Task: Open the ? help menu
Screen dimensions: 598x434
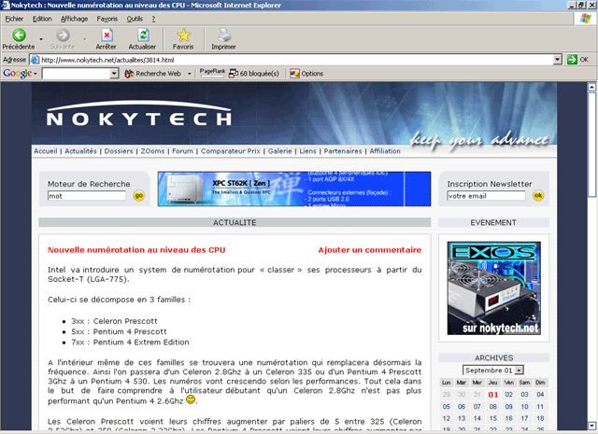Action: [x=153, y=19]
